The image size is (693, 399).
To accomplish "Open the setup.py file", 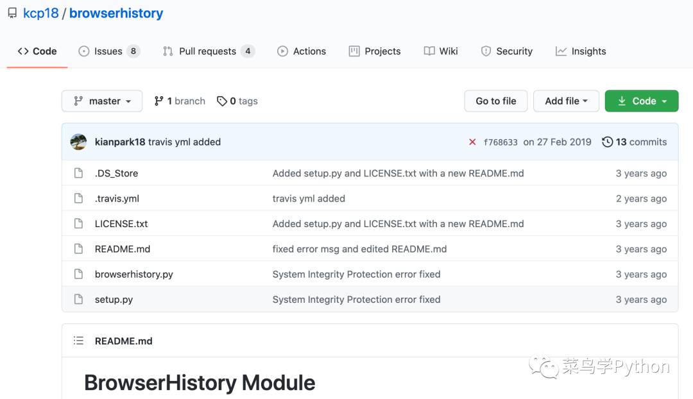I will [114, 299].
